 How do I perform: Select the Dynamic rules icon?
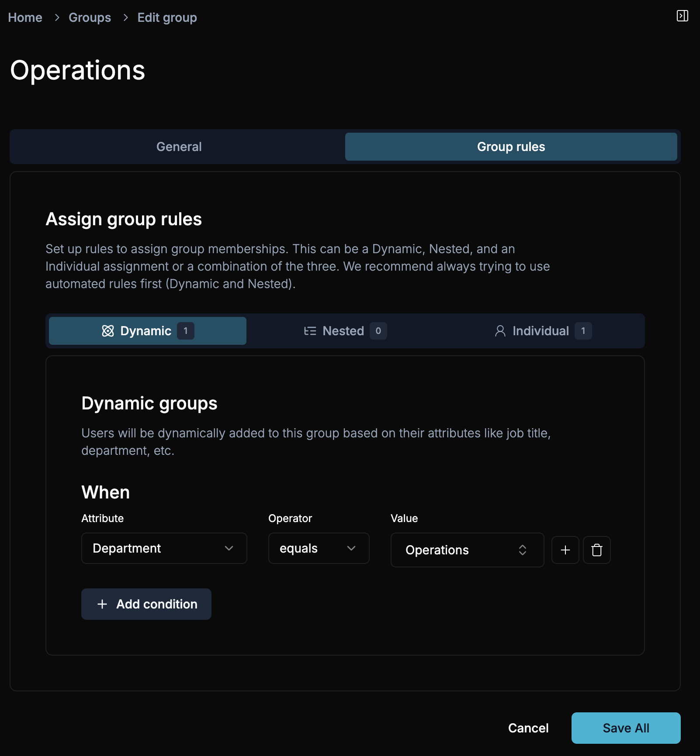pos(108,331)
